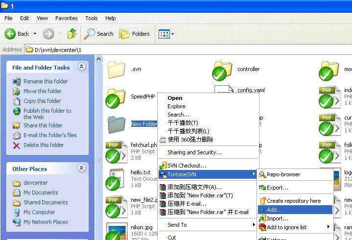This screenshot has height=240, width=352.
Task: Choose SVN Checkout... menu entry
Action: coord(208,166)
